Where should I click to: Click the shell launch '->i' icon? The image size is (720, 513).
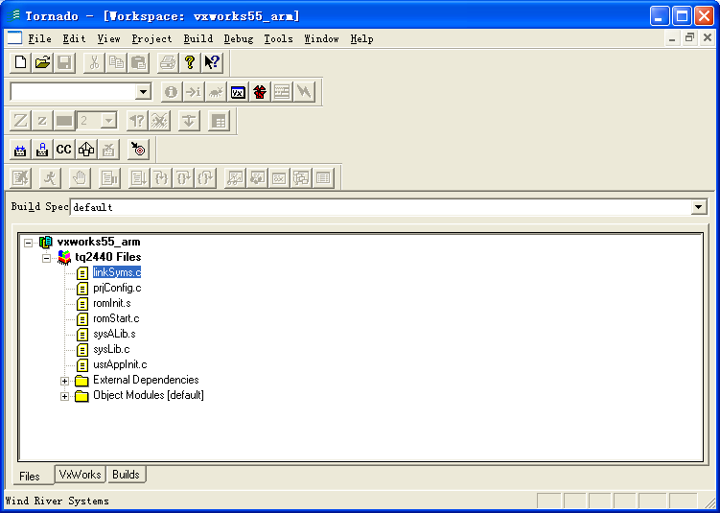click(x=194, y=92)
